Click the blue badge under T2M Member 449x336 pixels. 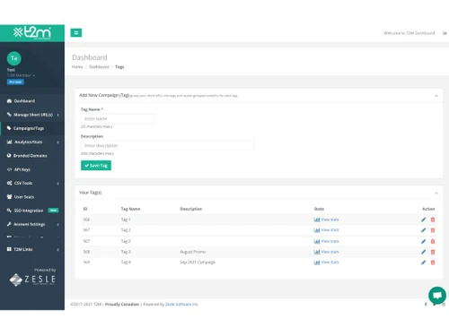[15, 82]
